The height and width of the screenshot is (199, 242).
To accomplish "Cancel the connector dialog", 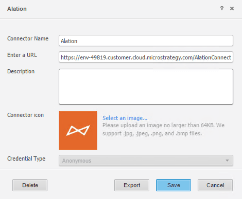I will (x=215, y=185).
